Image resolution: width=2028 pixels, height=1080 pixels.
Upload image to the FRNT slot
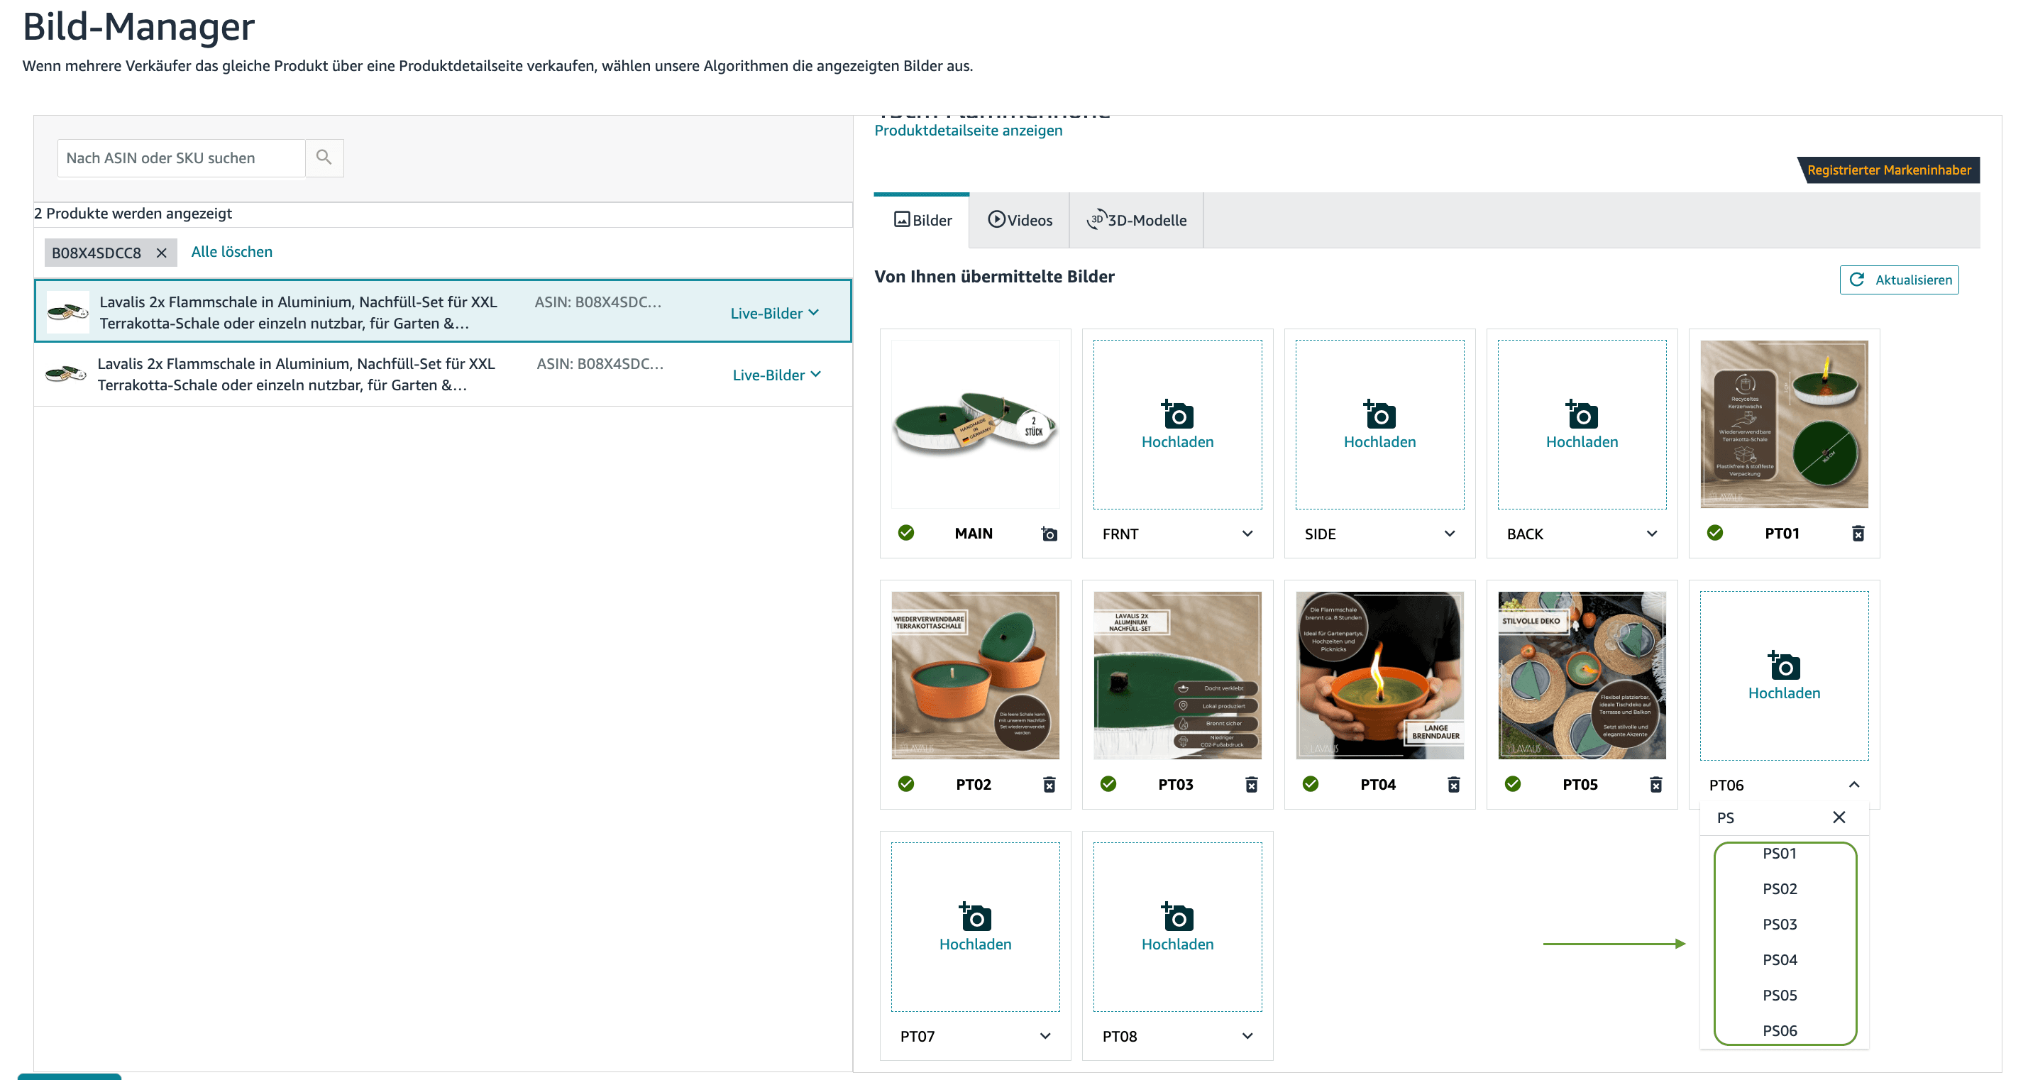point(1177,424)
